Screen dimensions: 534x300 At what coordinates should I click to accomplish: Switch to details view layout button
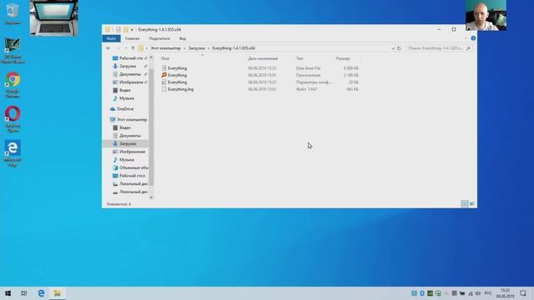(x=465, y=203)
